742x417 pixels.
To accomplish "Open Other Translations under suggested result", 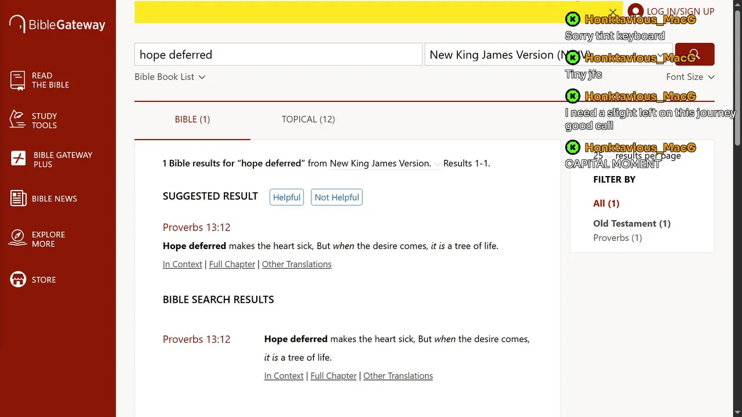I will (x=297, y=264).
